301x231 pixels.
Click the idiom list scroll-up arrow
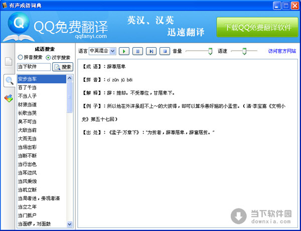70,78
